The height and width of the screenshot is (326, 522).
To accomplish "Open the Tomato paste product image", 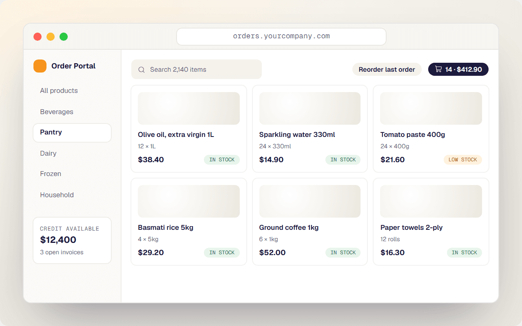I will 431,108.
